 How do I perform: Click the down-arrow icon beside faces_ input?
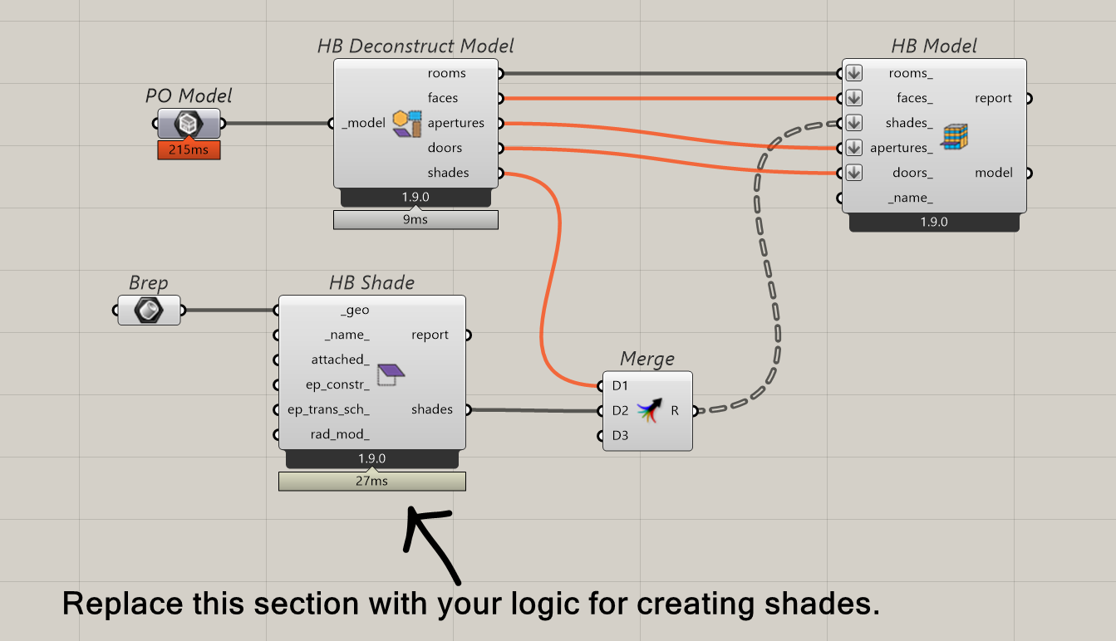(854, 98)
